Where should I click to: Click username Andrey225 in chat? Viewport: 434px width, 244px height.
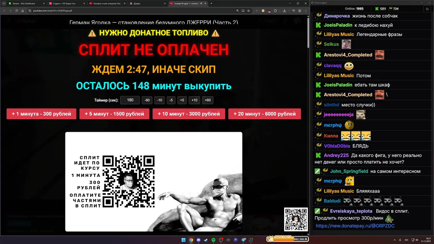click(x=336, y=156)
